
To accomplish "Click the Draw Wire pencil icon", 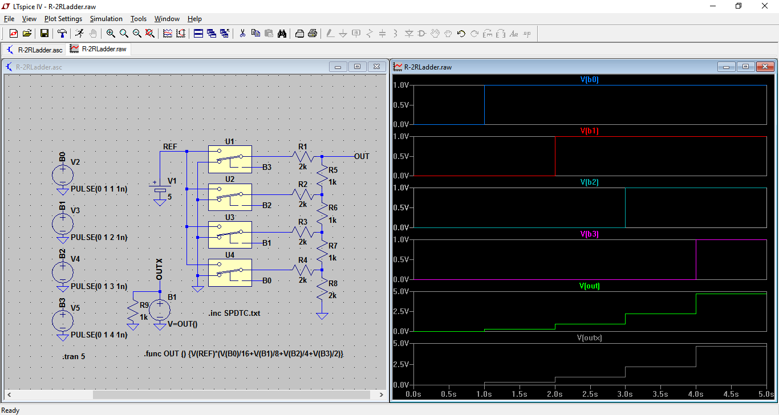I will [x=330, y=34].
